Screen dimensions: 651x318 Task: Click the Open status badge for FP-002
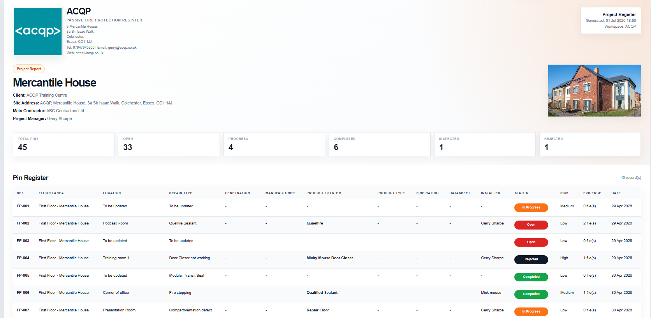pyautogui.click(x=531, y=225)
